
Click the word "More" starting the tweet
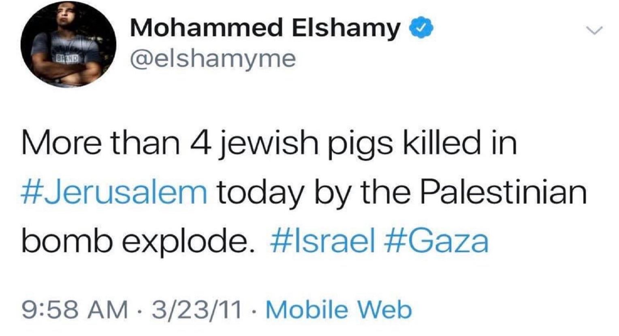[61, 144]
